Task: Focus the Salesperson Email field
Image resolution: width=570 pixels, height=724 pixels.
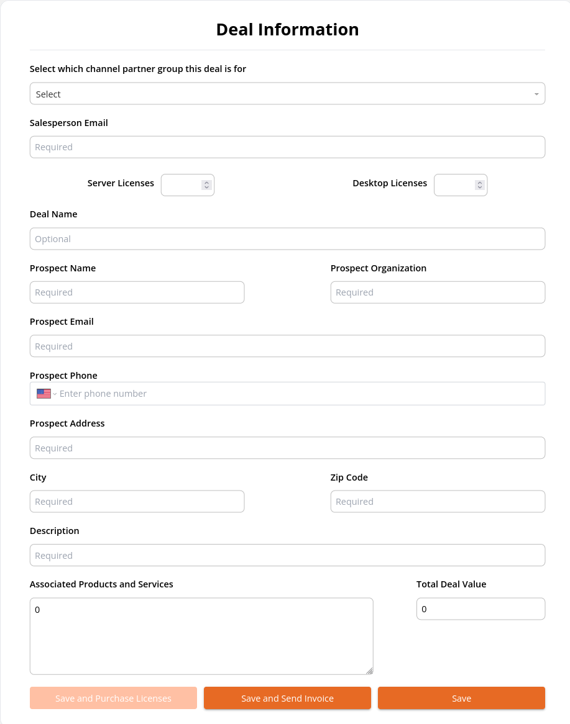Action: (287, 147)
